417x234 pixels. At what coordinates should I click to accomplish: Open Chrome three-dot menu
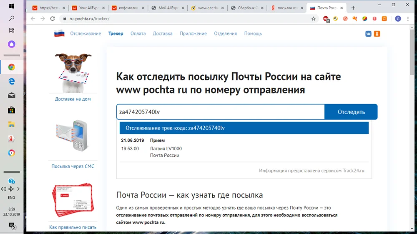point(408,19)
